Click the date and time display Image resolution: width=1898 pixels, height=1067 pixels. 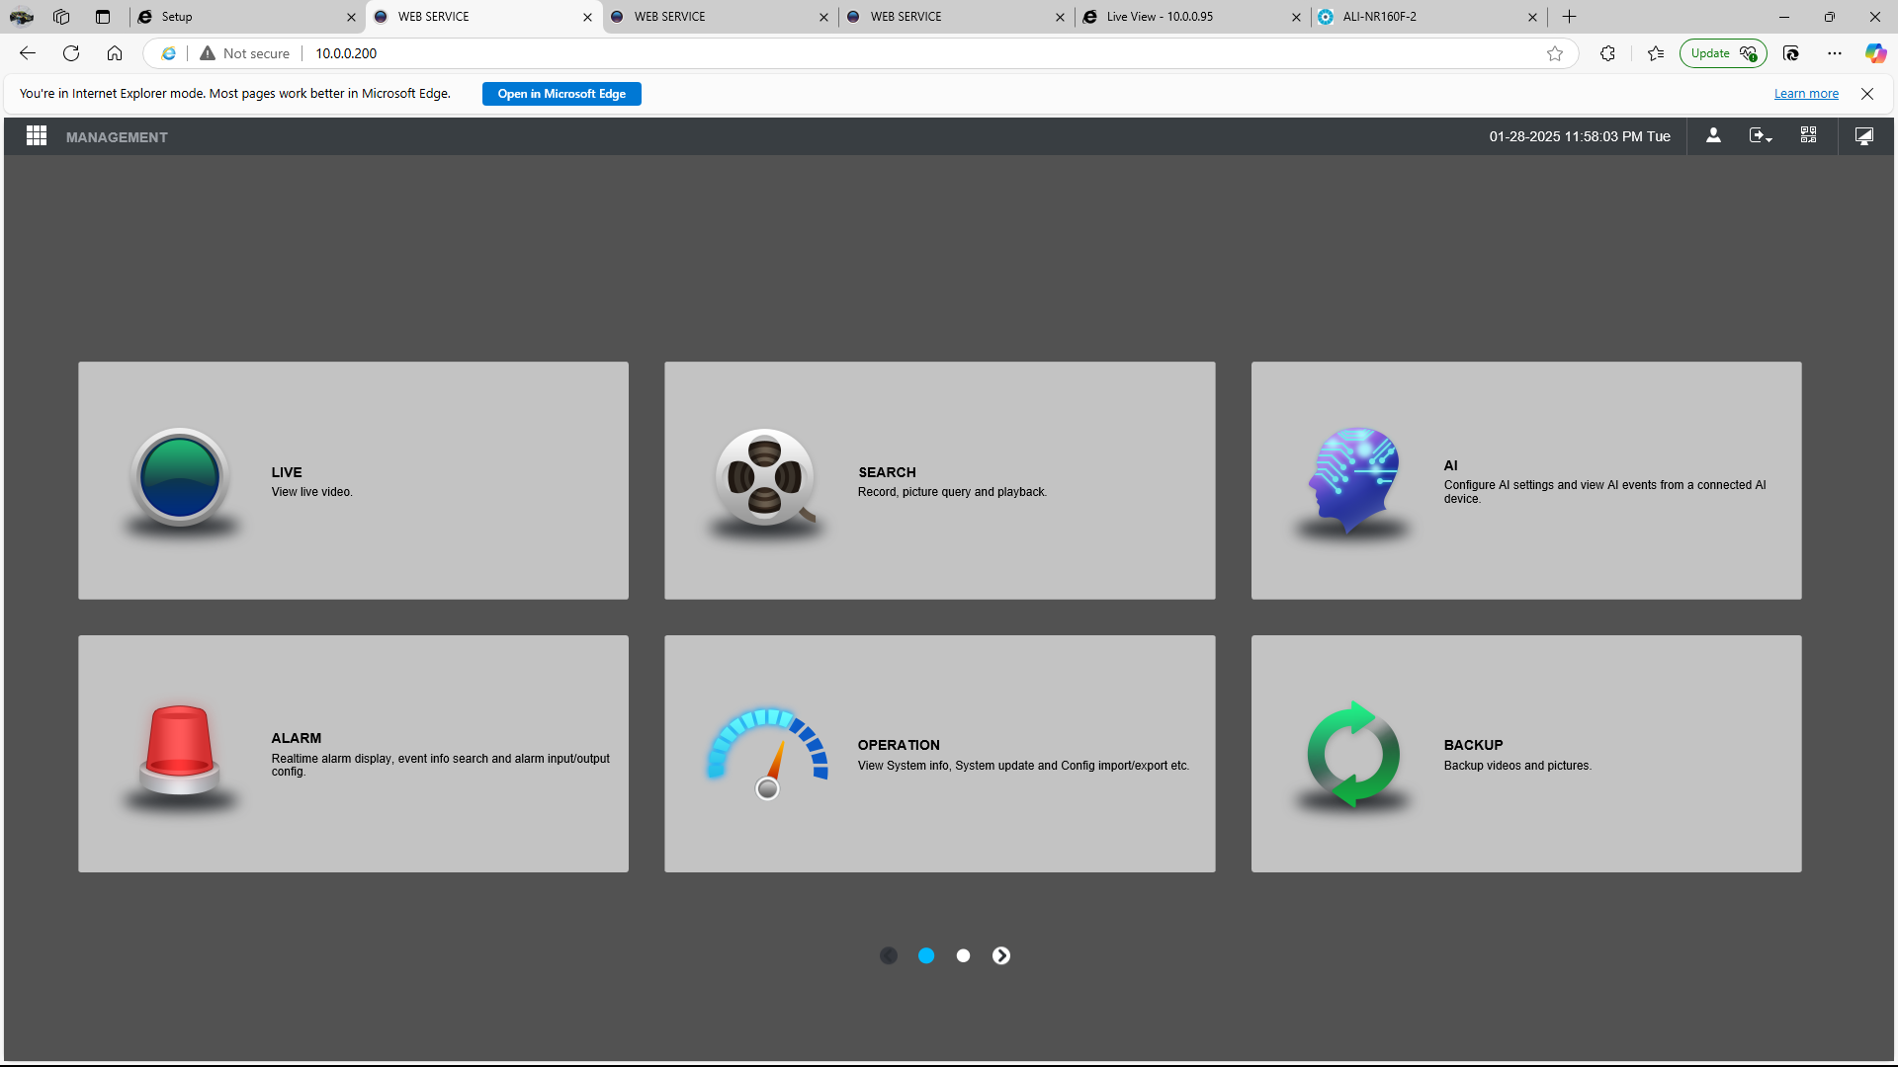[1580, 136]
